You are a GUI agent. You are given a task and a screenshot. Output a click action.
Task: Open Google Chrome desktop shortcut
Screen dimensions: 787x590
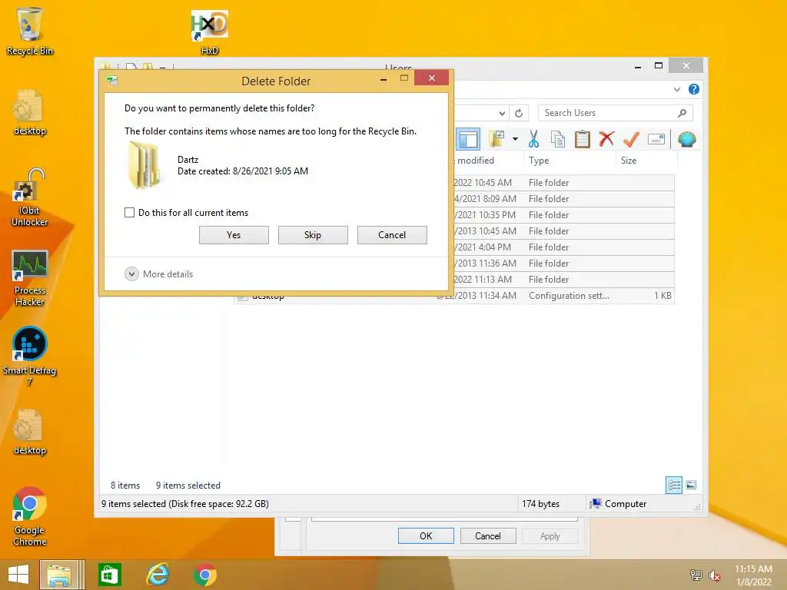pyautogui.click(x=30, y=516)
